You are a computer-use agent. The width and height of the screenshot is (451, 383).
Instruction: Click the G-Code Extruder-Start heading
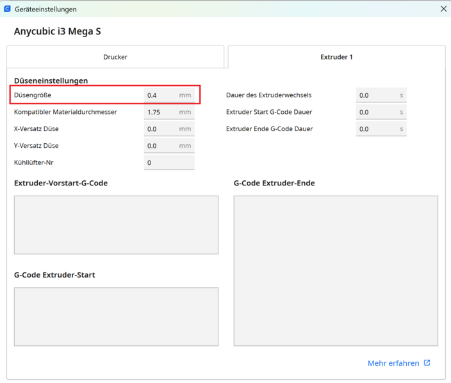pyautogui.click(x=54, y=275)
